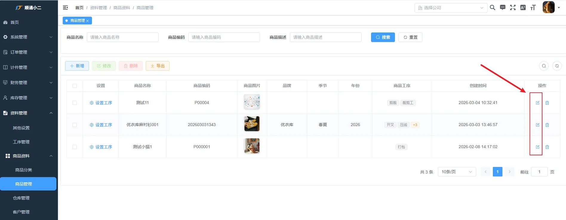
Task: Click the blue 搜索 button
Action: point(383,37)
